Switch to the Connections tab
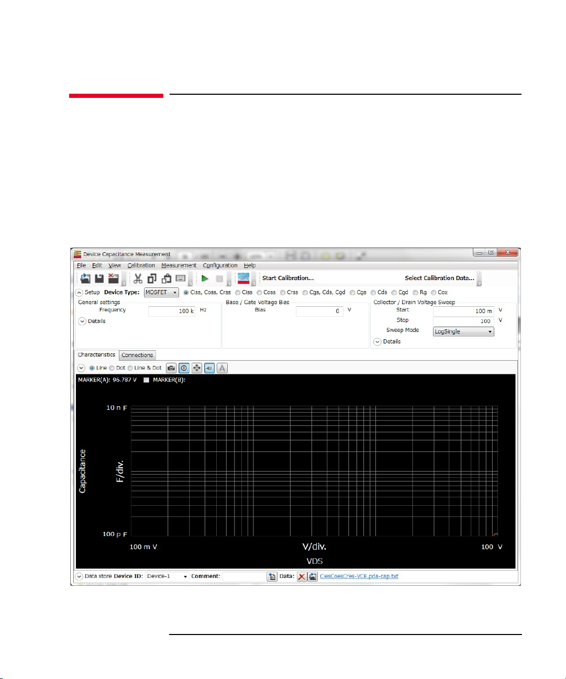This screenshot has width=566, height=679. 137,355
